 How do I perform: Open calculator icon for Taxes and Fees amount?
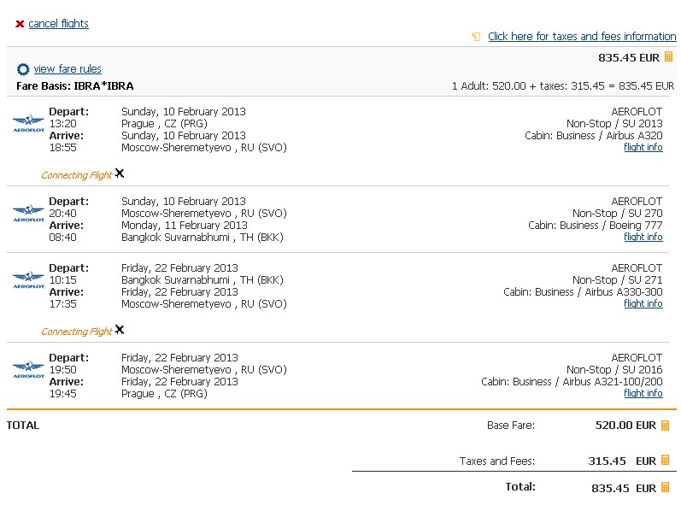pyautogui.click(x=666, y=461)
